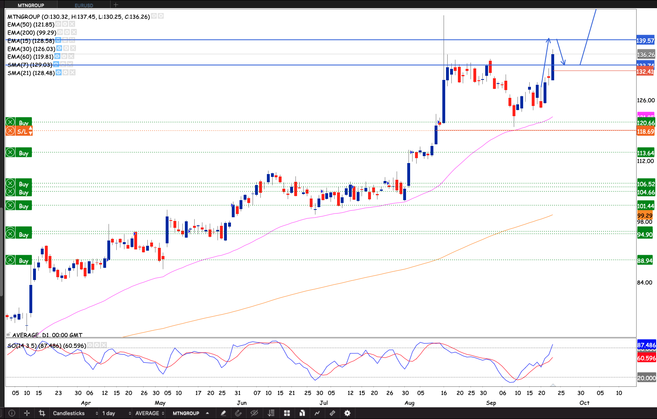Switch to the EURUSD tab
The height and width of the screenshot is (419, 657).
click(84, 5)
